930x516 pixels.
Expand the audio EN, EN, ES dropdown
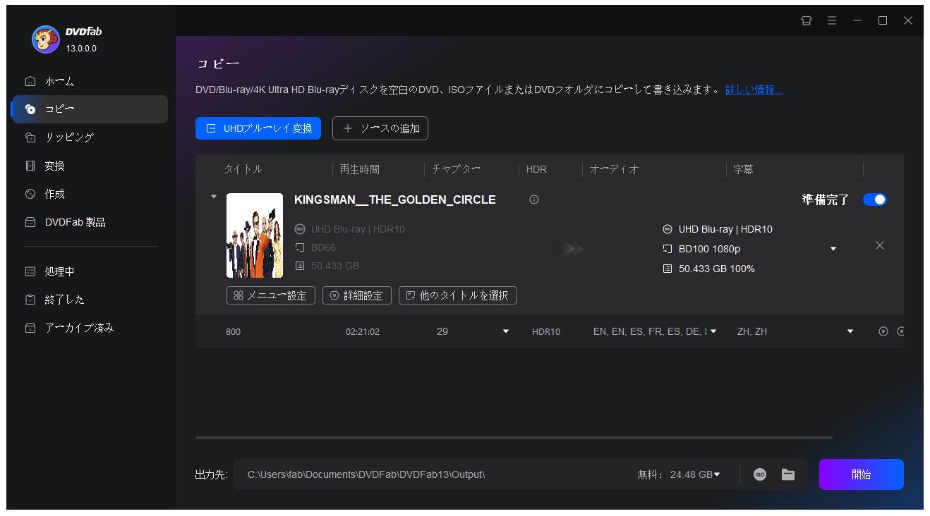pos(713,331)
